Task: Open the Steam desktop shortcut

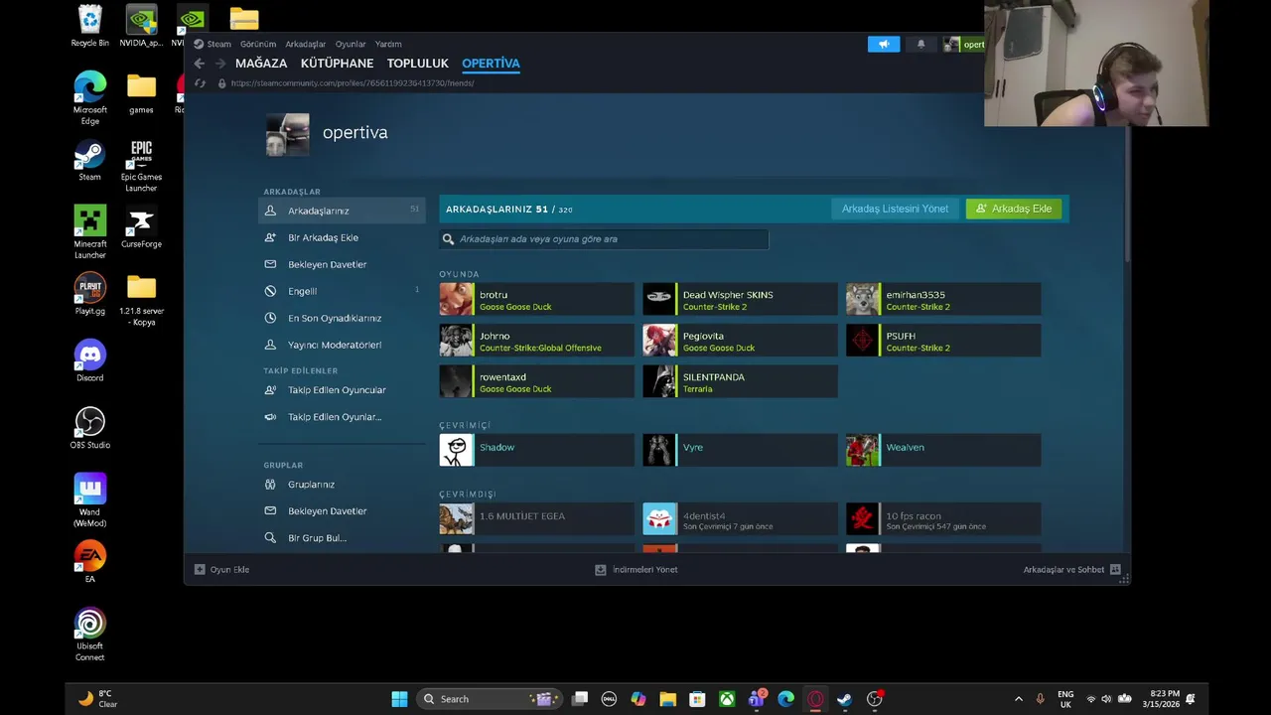Action: click(x=89, y=160)
